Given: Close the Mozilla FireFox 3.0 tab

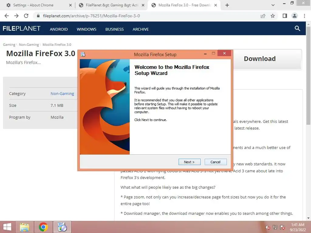Looking at the screenshot, I should (x=216, y=5).
